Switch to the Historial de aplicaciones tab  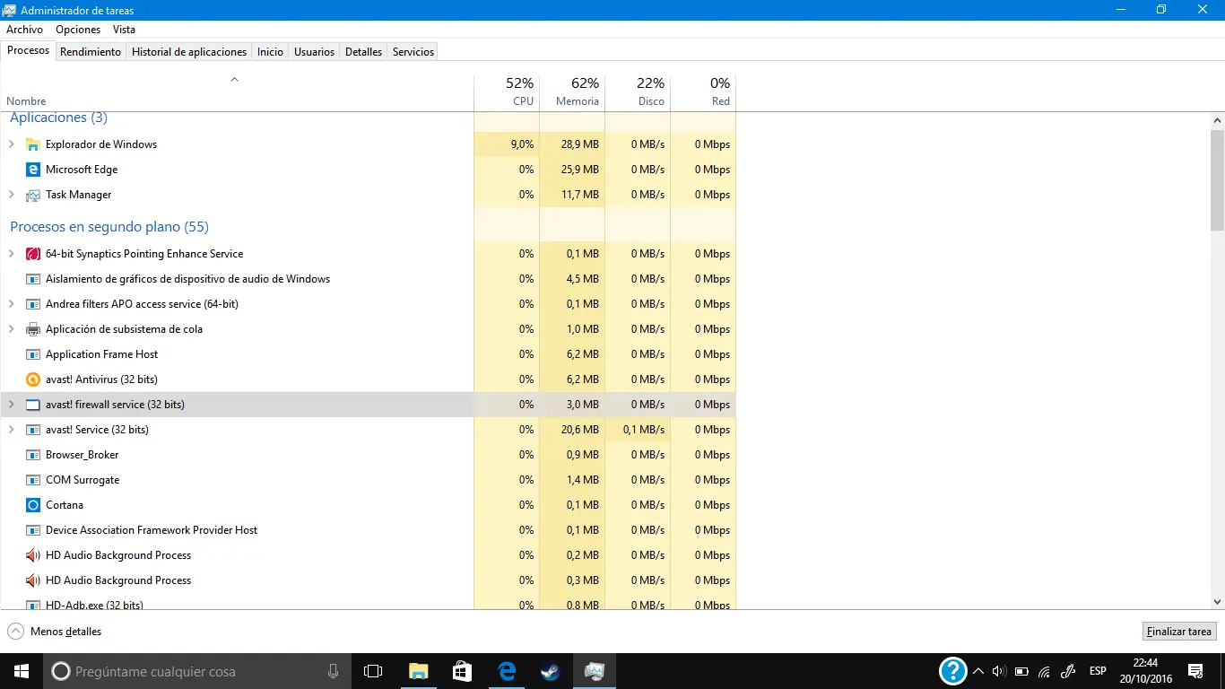click(x=189, y=52)
